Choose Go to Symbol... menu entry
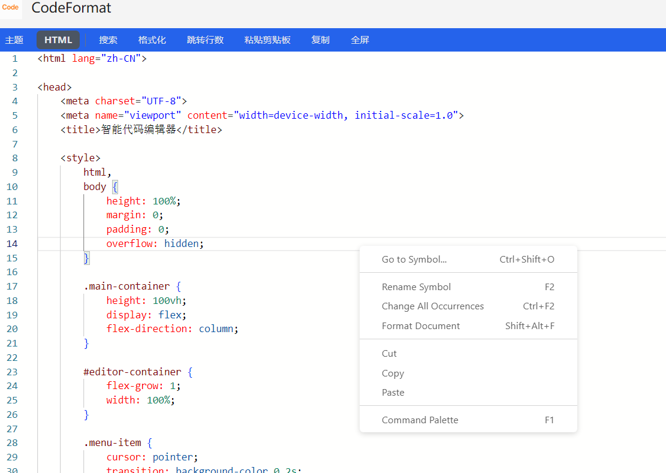The height and width of the screenshot is (473, 666). point(468,260)
